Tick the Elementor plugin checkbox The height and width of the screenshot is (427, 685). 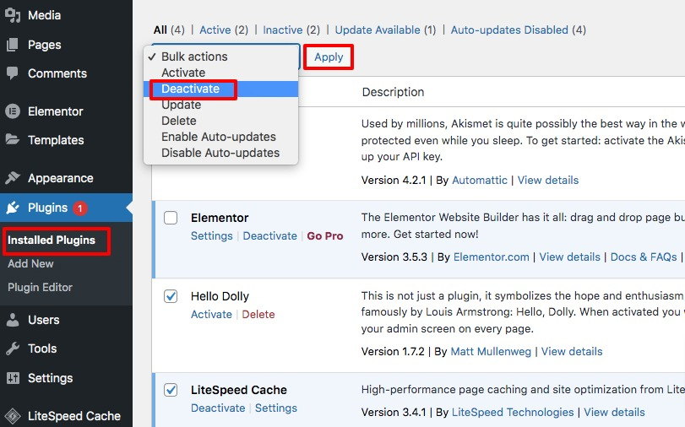171,218
